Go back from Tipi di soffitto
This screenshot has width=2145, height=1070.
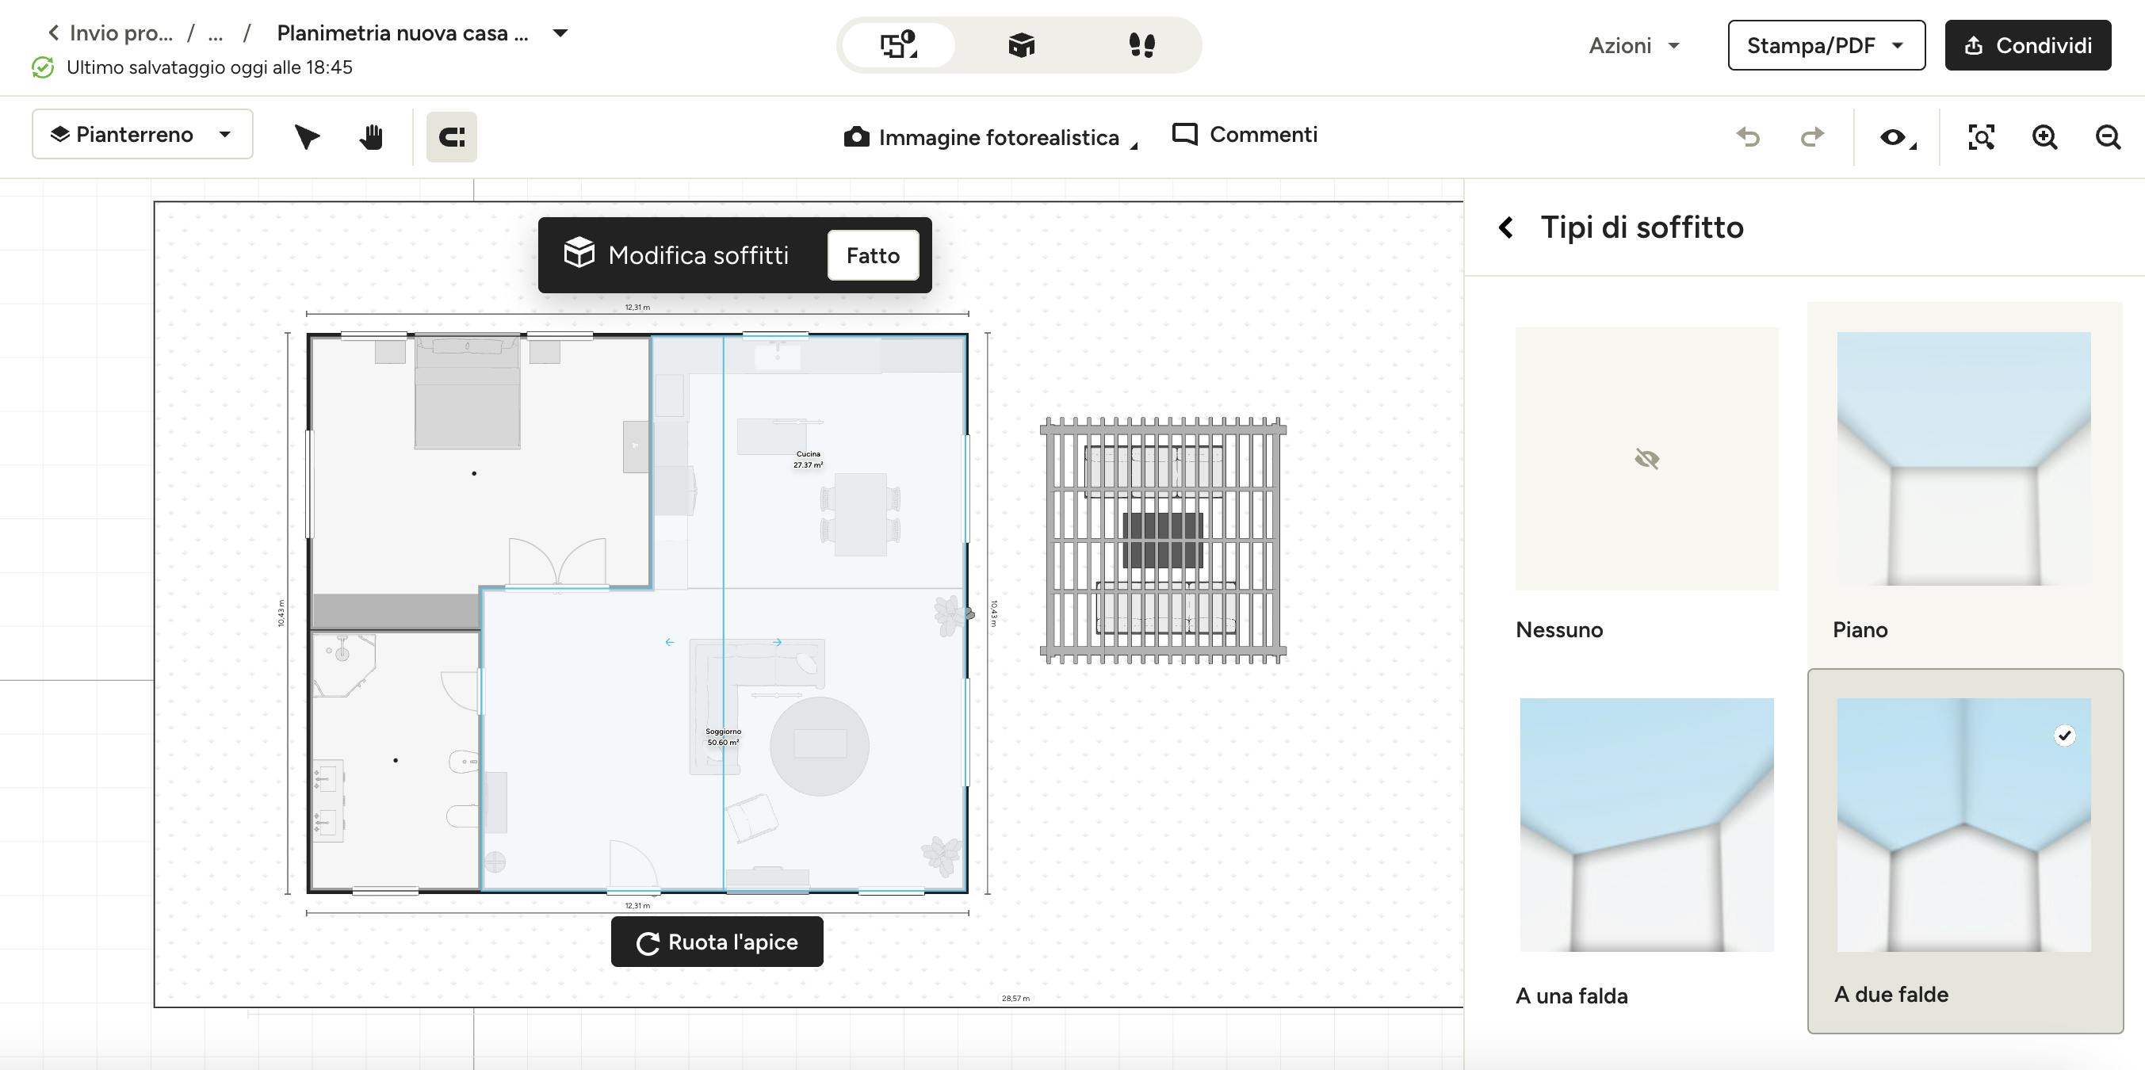pos(1505,227)
